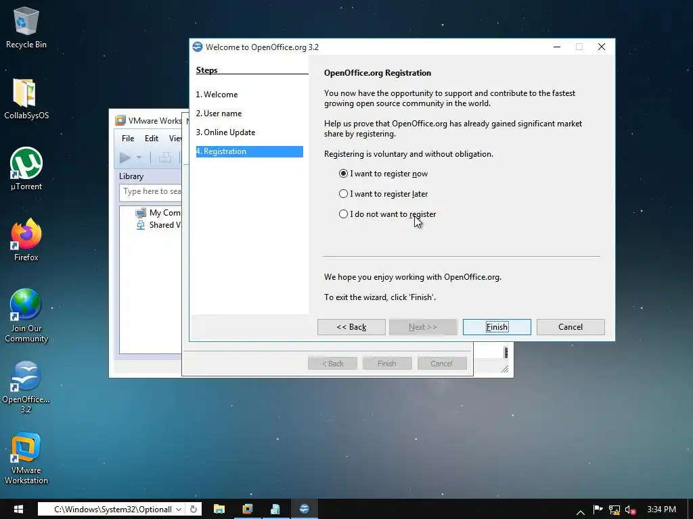Open the CollabSysOS folder icon
The width and height of the screenshot is (693, 519).
coord(26,99)
